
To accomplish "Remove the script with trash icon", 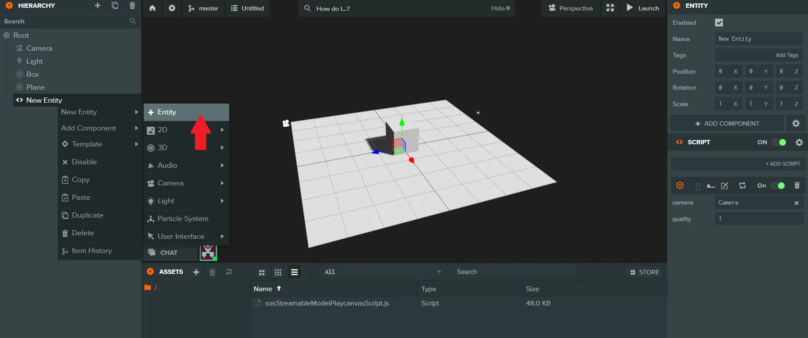I will pyautogui.click(x=797, y=185).
